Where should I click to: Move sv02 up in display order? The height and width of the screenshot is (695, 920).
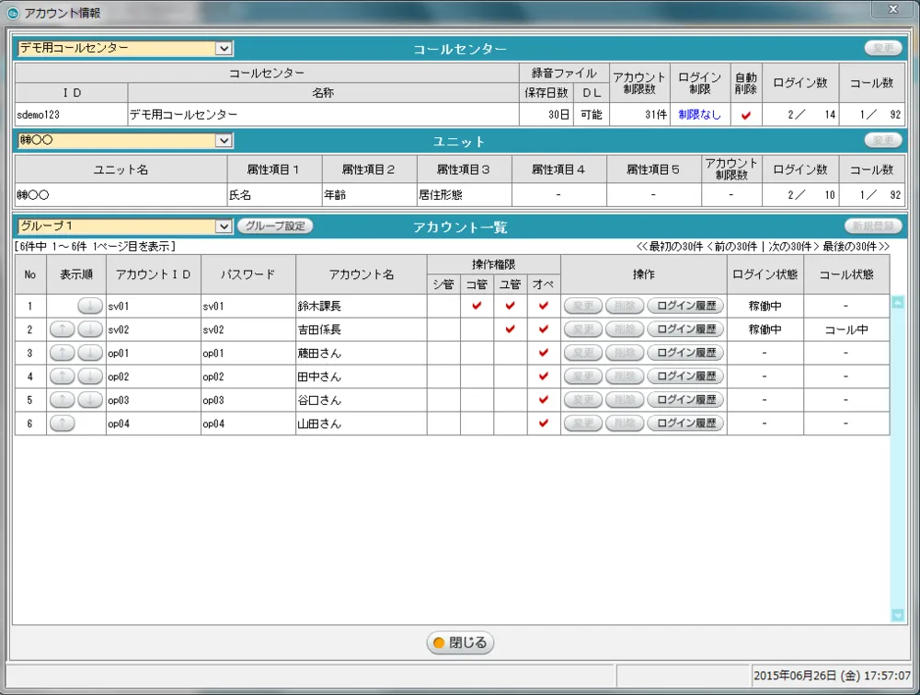(63, 330)
